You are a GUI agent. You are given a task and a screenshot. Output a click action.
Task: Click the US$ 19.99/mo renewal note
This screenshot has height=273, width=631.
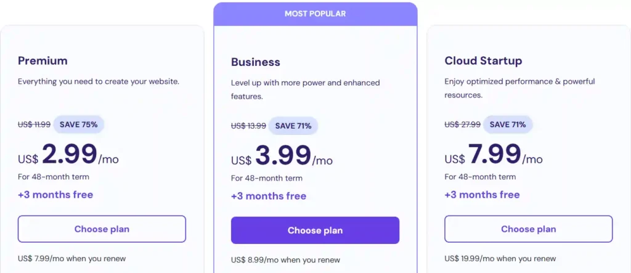(x=500, y=259)
